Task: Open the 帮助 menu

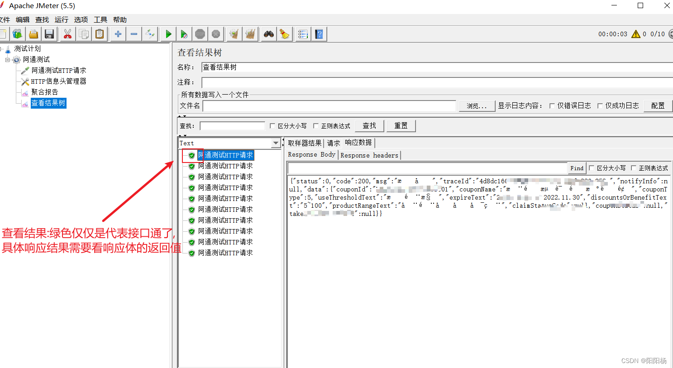Action: [120, 20]
